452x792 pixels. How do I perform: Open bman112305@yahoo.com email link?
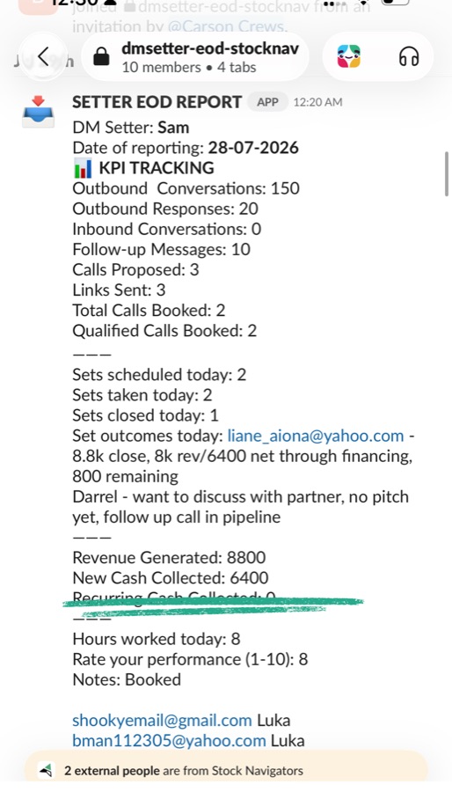click(169, 741)
